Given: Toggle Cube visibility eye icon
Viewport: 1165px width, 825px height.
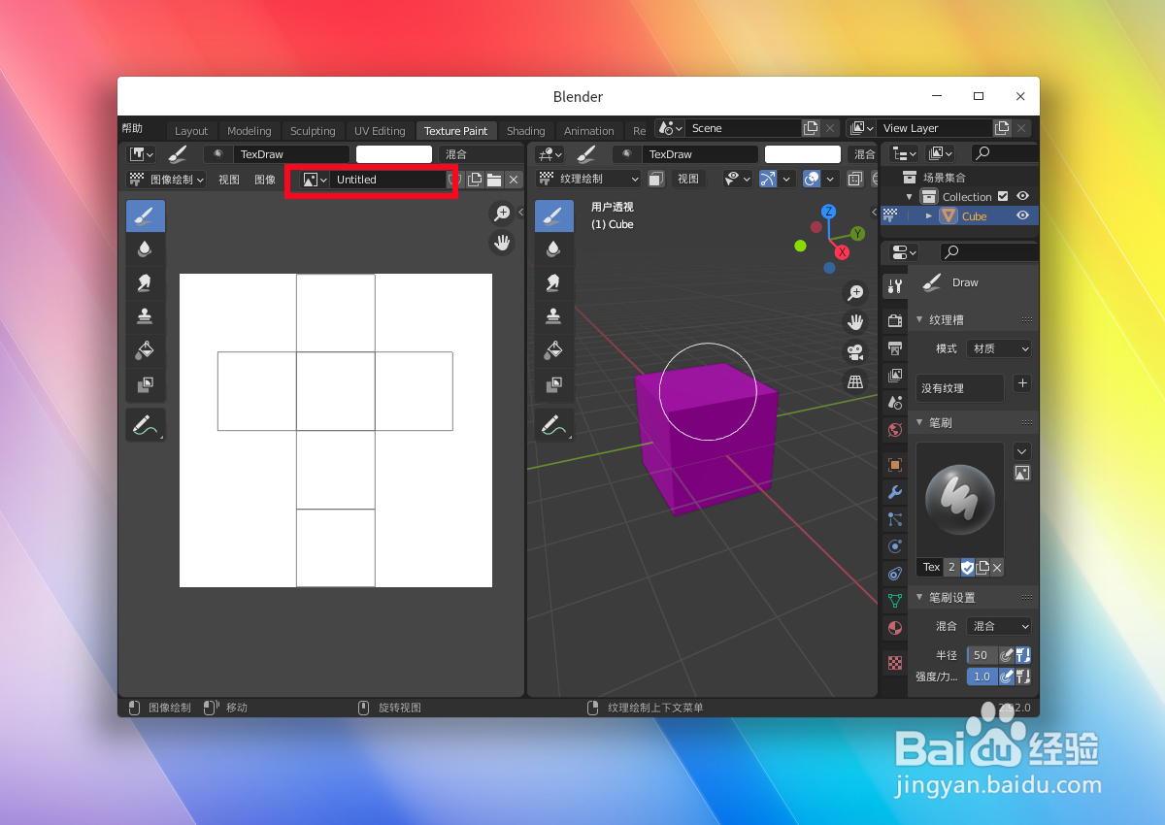Looking at the screenshot, I should click(x=1022, y=215).
